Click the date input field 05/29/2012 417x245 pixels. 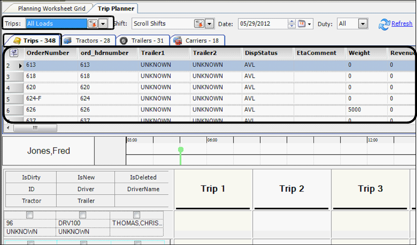point(263,24)
